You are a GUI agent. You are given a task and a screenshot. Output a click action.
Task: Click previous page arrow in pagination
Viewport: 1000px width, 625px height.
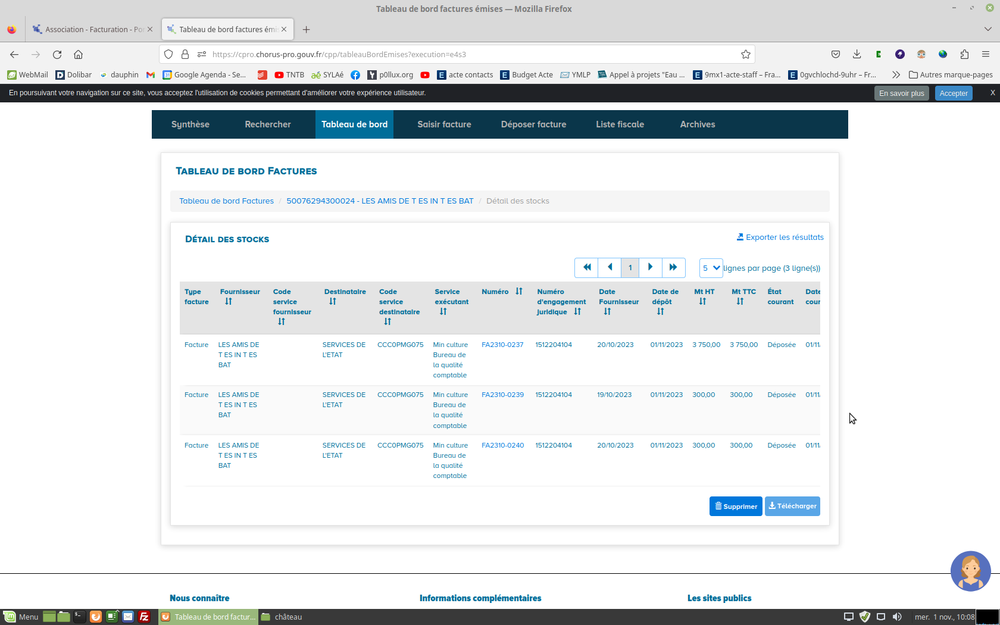click(x=610, y=267)
